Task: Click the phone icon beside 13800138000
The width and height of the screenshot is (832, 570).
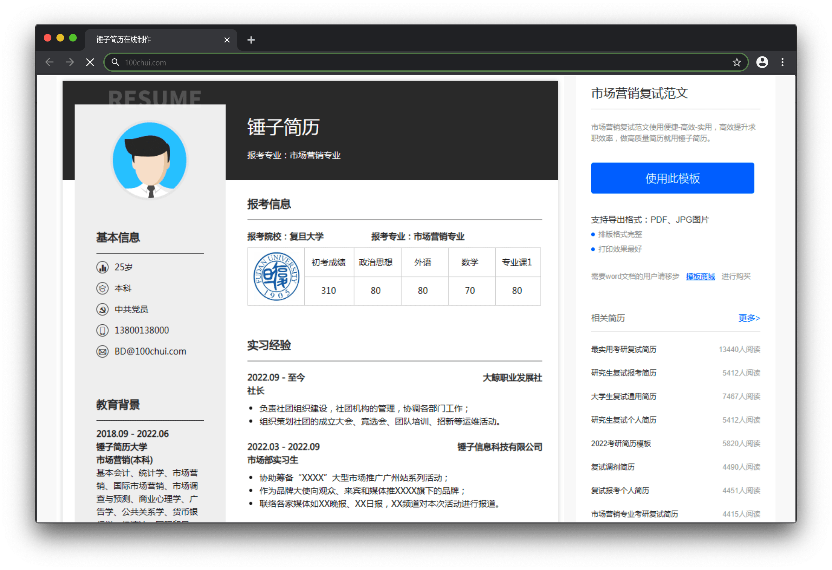Action: pos(102,330)
